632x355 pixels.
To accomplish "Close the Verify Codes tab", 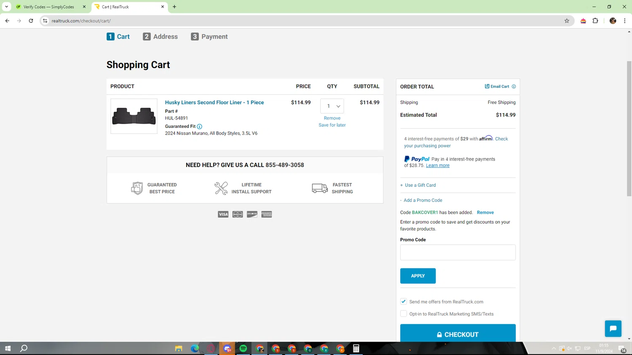I will [84, 7].
